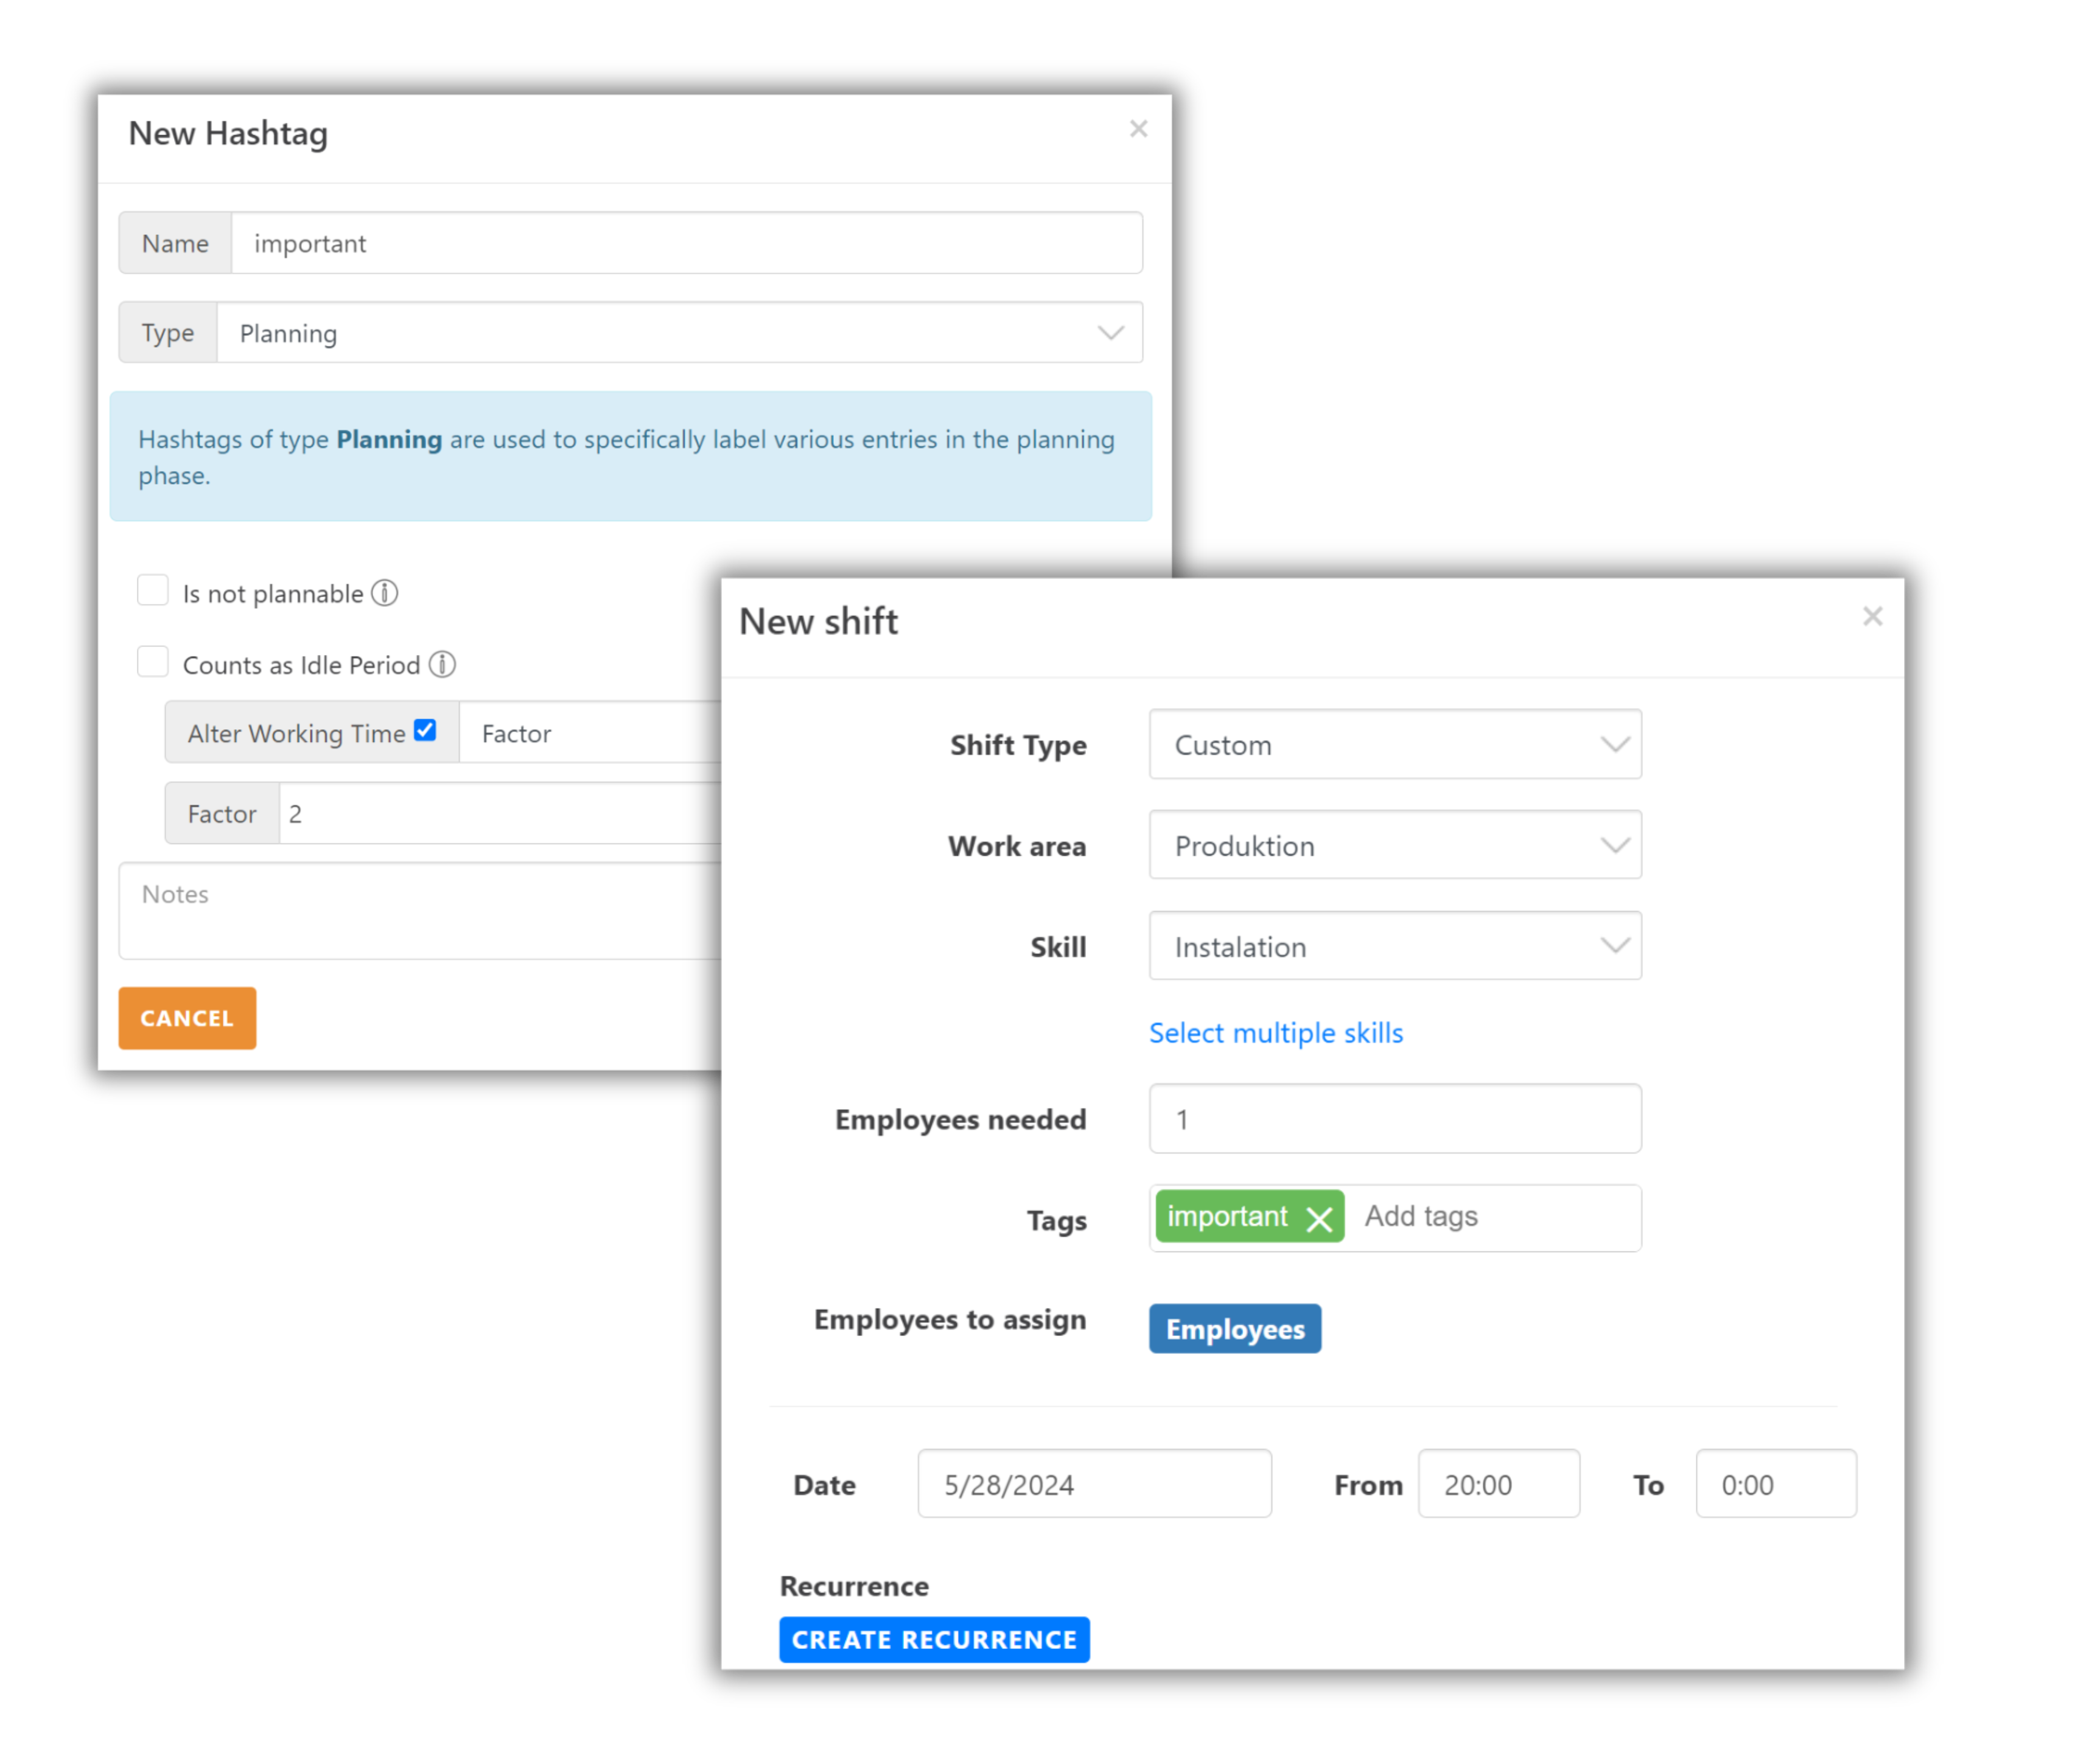Close the New shift dialog
Screen dimensions: 2100x1750
click(1872, 617)
